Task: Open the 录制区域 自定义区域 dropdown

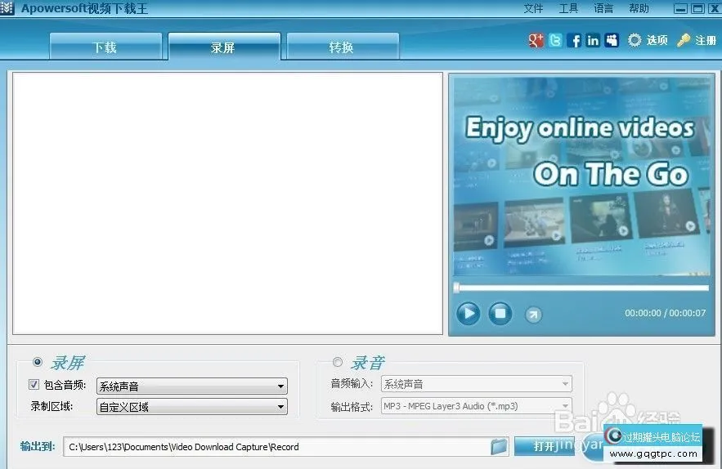Action: tap(192, 407)
